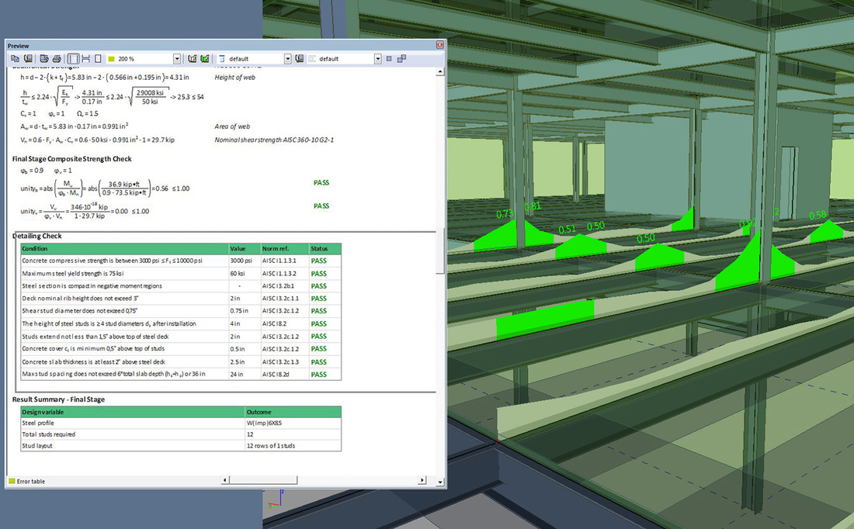The width and height of the screenshot is (854, 529).
Task: Click the 0.58 utilization label in 3D view
Action: click(818, 216)
